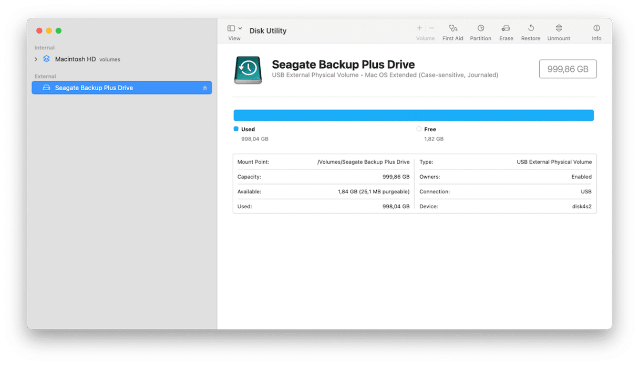Click the Restore icon
Screen dimensions: 639x365
(x=530, y=31)
